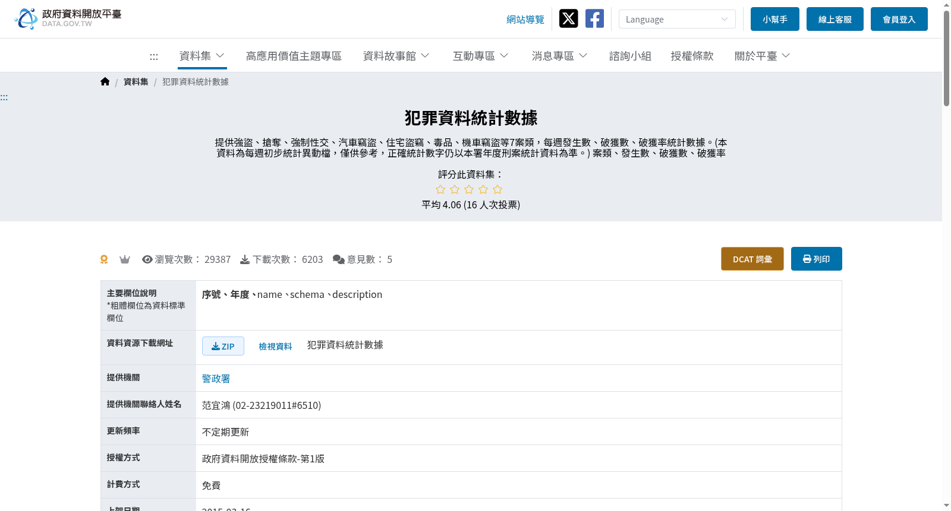The height and width of the screenshot is (511, 951).
Task: Click the 網站導覽 link
Action: [x=525, y=20]
